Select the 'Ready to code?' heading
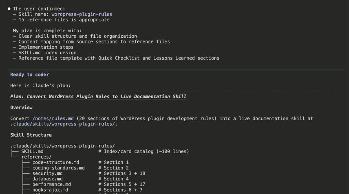Image resolution: width=349 pixels, height=194 pixels. point(29,75)
